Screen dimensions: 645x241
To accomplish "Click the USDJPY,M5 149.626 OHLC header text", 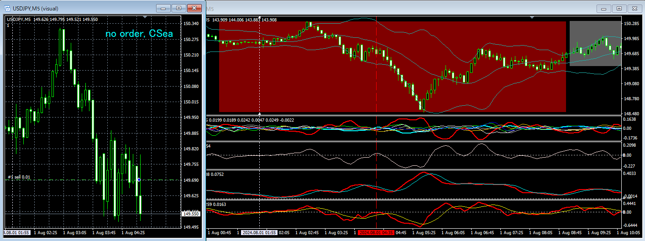I will click(52, 19).
